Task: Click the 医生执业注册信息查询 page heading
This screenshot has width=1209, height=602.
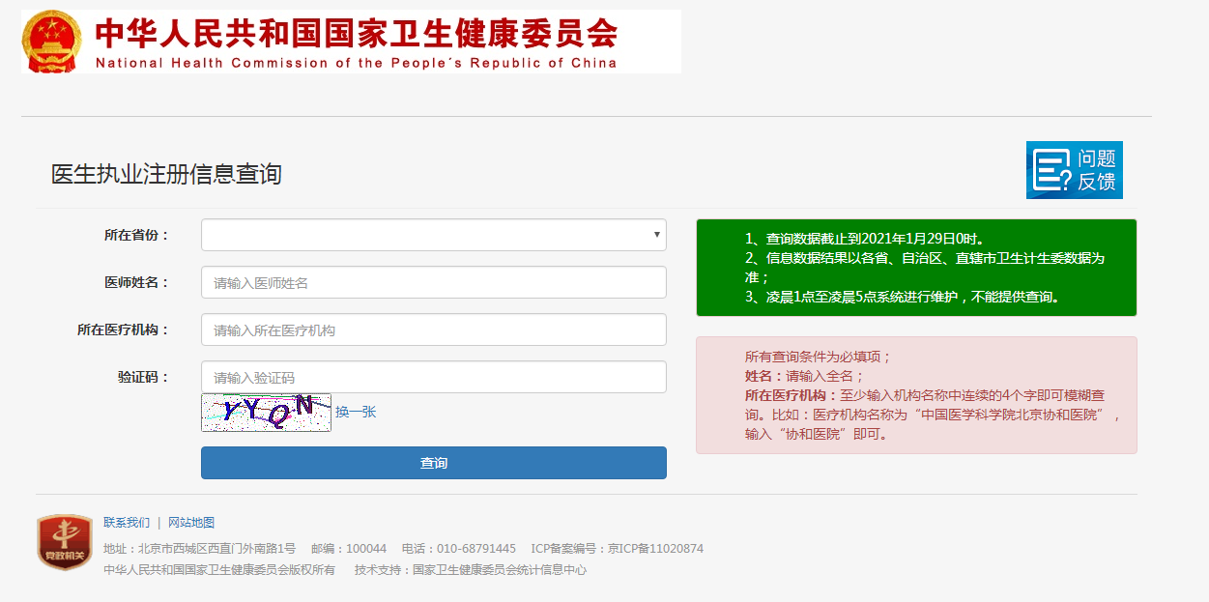Action: (166, 174)
